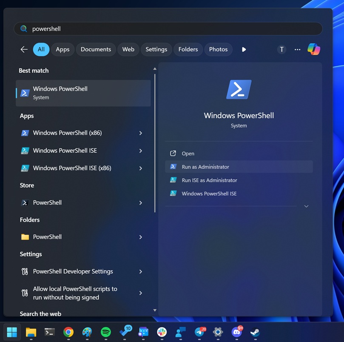Image resolution: width=344 pixels, height=342 pixels.
Task: Open Steam from the taskbar
Action: click(255, 332)
